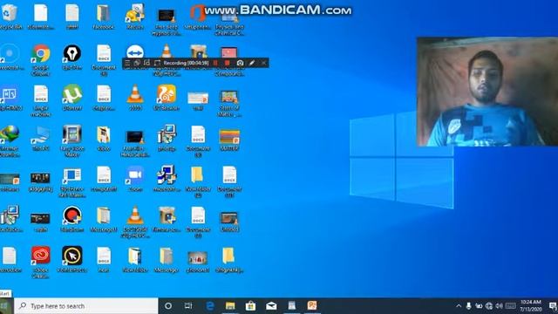Take a screenshot with Bandicam camera icon
558x314 pixels.
[x=241, y=63]
